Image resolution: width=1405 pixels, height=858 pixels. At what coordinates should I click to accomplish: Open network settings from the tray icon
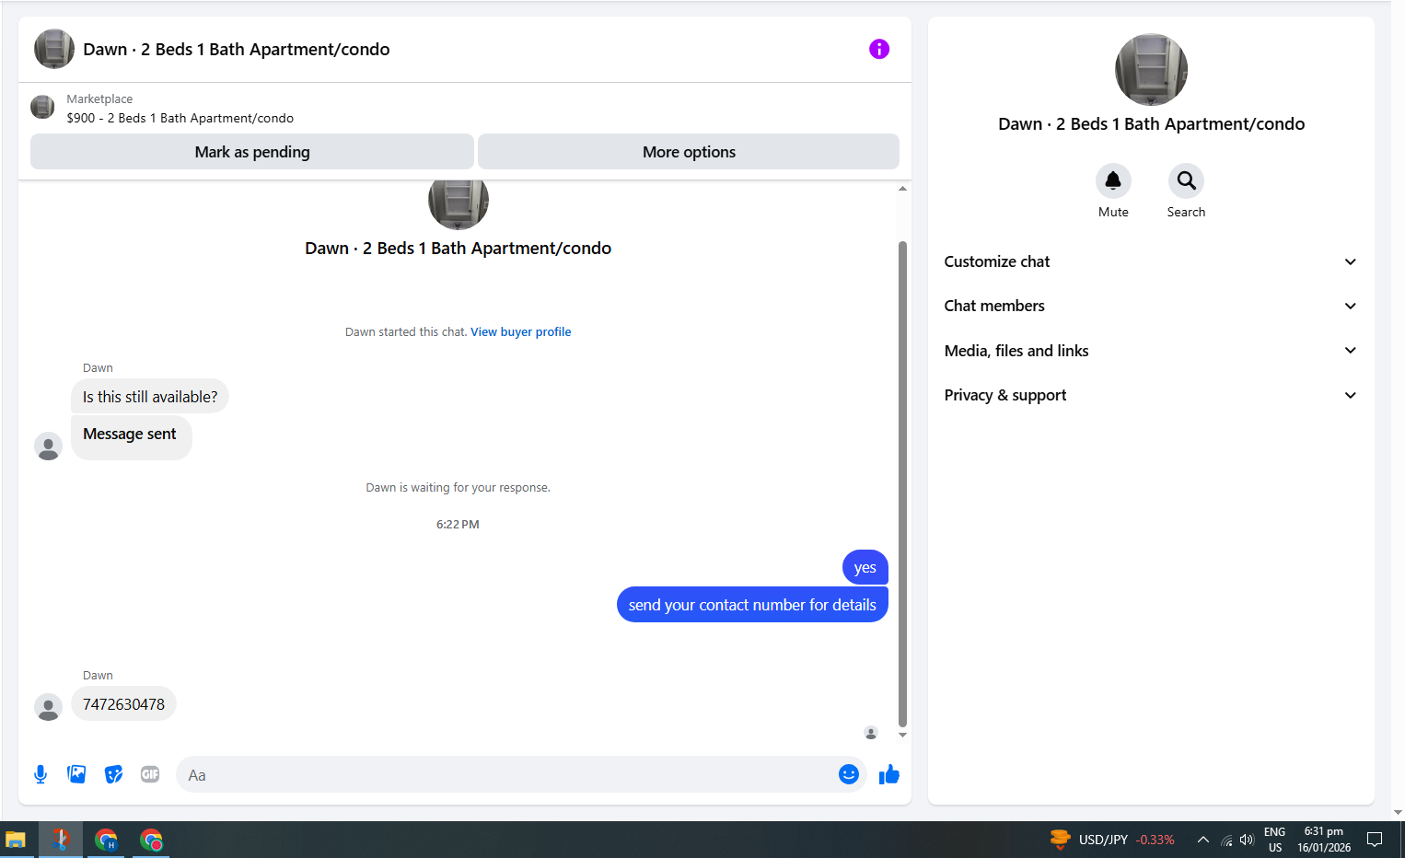click(x=1226, y=840)
